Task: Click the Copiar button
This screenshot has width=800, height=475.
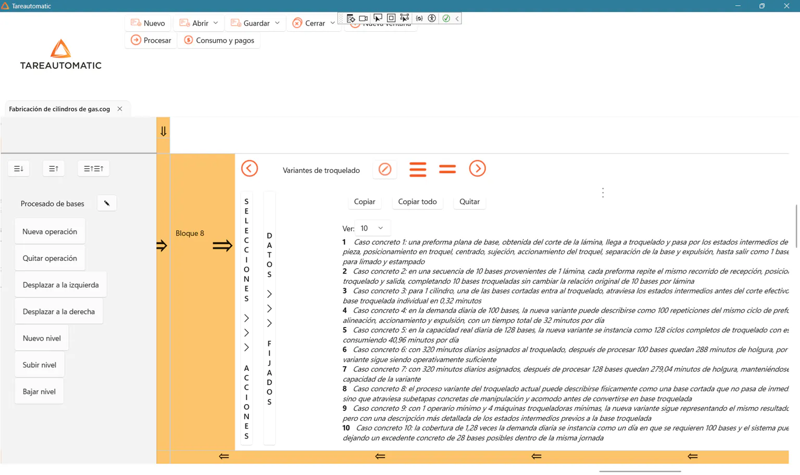Action: coord(365,202)
